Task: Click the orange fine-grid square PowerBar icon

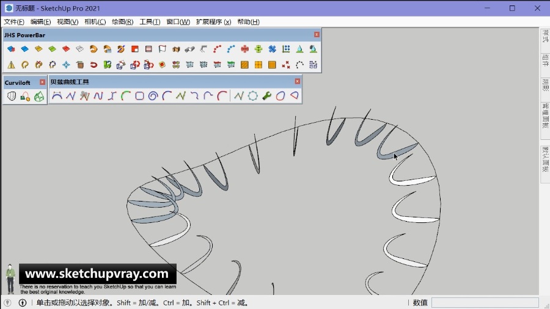Action: coord(272,65)
